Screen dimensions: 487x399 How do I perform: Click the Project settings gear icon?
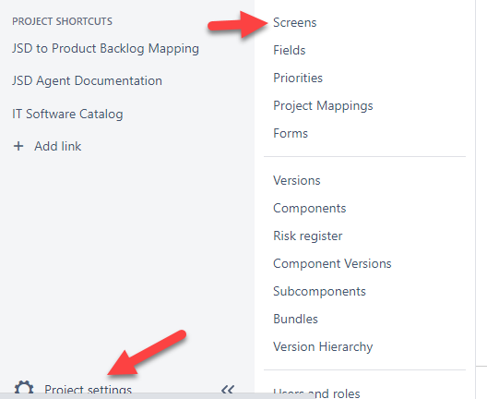[24, 389]
